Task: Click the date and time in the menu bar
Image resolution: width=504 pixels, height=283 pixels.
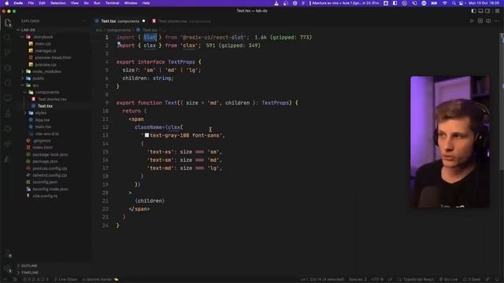Action: click(x=484, y=3)
